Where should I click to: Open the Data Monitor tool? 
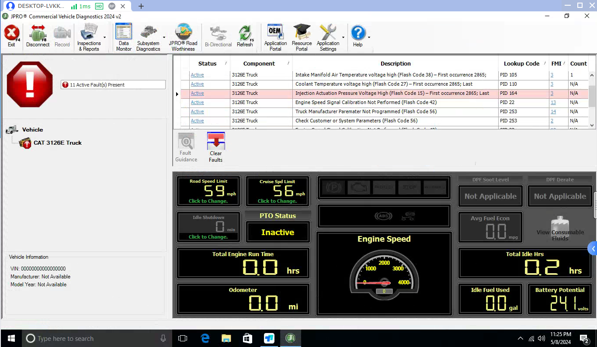coord(124,37)
